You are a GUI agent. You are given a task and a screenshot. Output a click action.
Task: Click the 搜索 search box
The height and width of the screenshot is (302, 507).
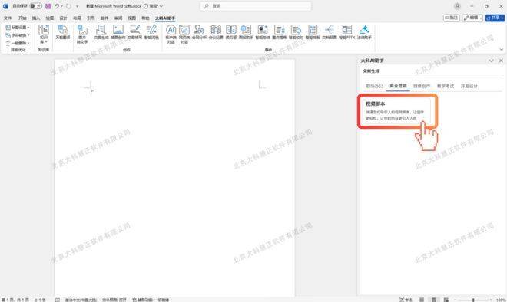tap(256, 6)
